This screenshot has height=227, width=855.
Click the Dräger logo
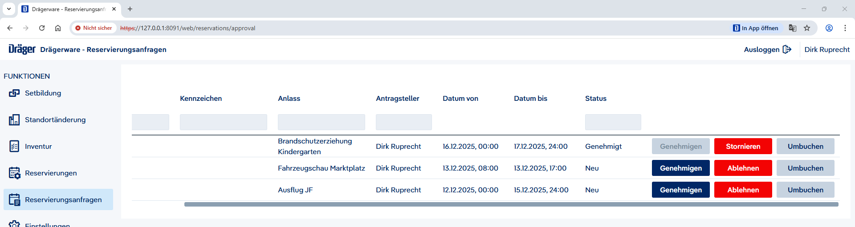[22, 49]
